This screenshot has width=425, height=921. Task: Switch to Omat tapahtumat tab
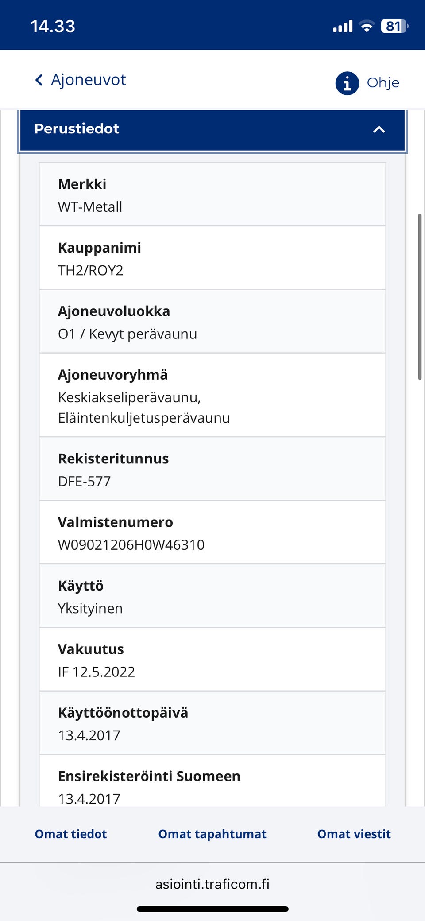point(212,834)
